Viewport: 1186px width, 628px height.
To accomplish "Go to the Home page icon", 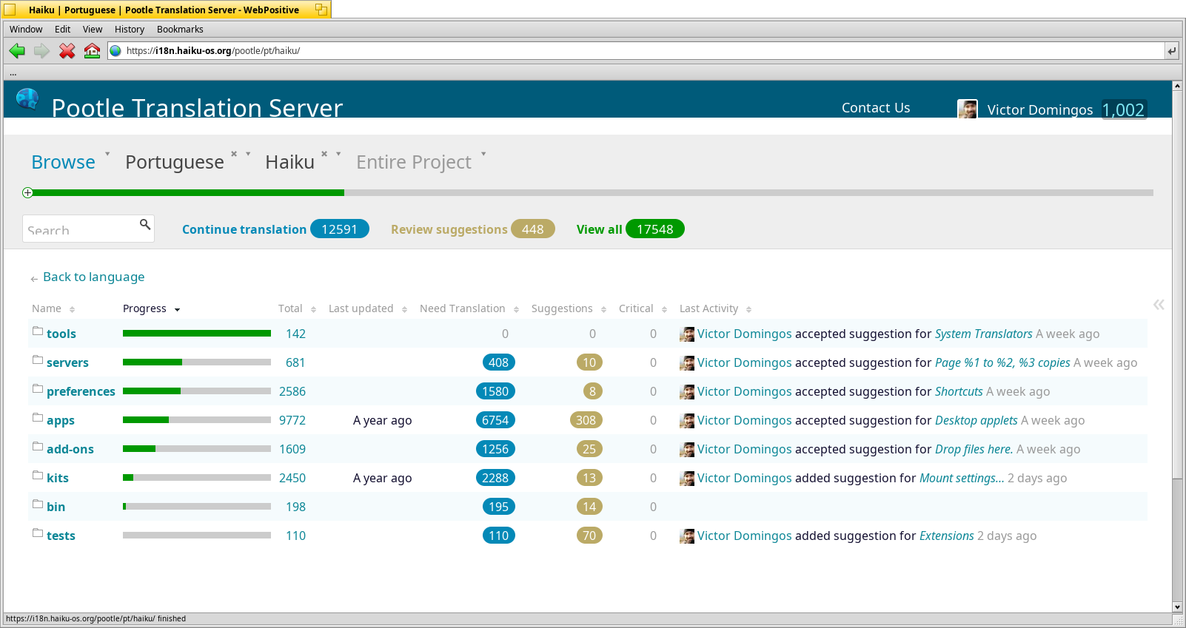I will tap(92, 51).
